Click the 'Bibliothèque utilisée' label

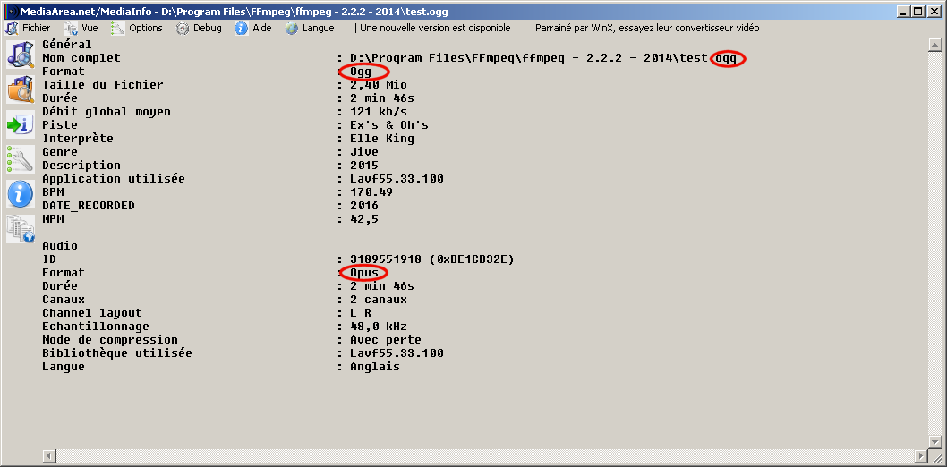[x=117, y=353]
